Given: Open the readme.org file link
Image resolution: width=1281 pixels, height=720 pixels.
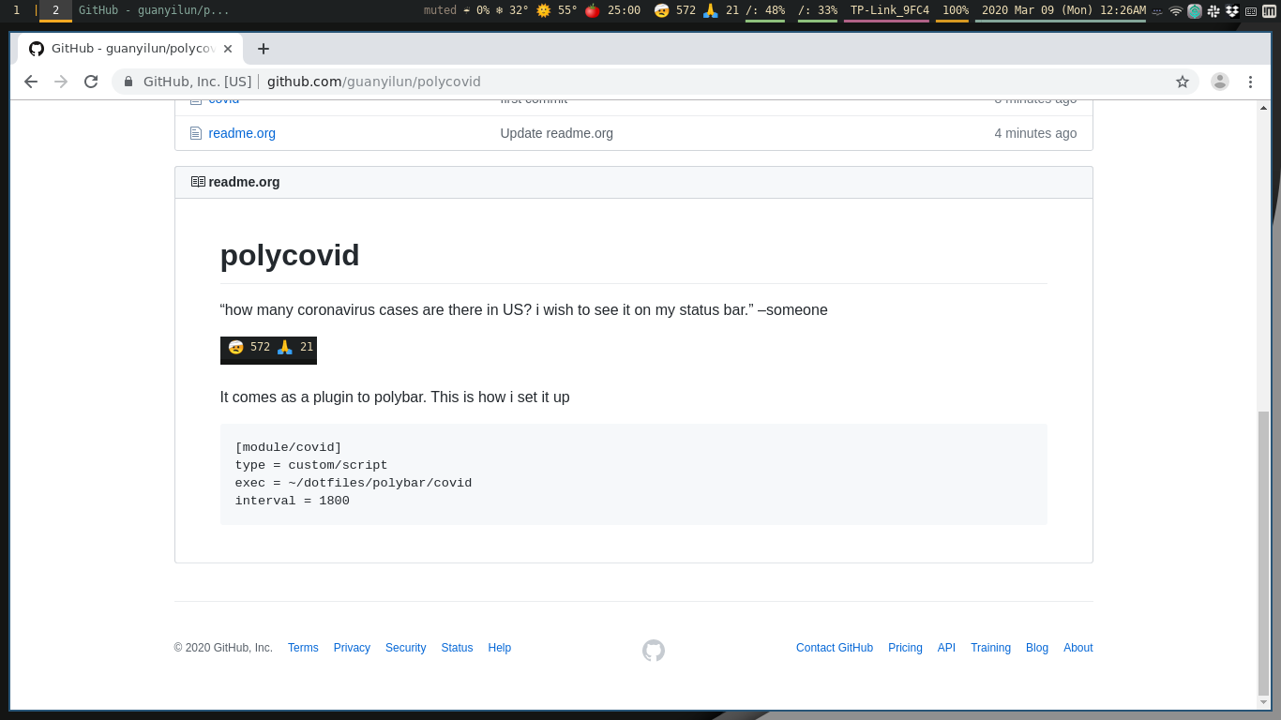Looking at the screenshot, I should click(242, 133).
